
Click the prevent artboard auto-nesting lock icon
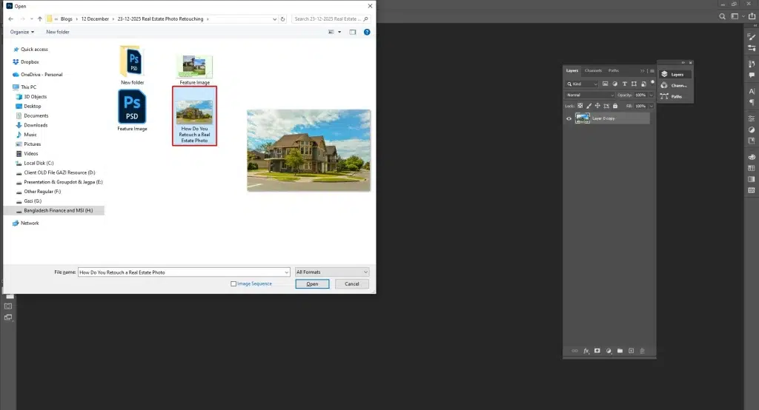click(x=606, y=106)
